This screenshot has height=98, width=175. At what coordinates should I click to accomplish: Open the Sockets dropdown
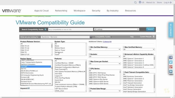tap(105, 57)
